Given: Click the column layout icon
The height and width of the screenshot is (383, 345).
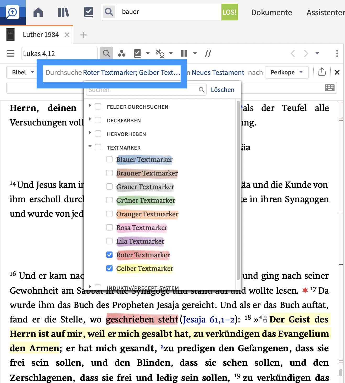Looking at the screenshot, I should pos(184,53).
